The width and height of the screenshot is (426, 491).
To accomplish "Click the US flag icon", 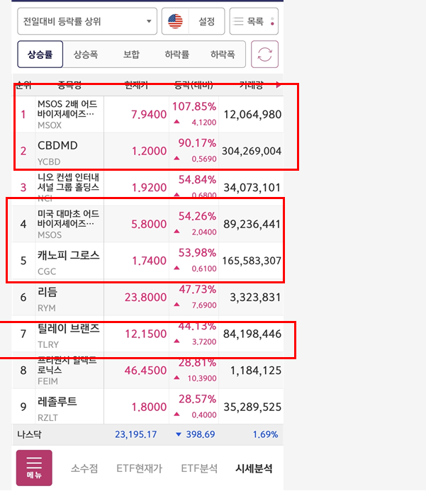I will click(x=175, y=21).
